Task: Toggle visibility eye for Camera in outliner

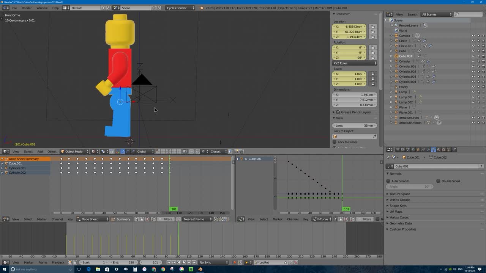Action: [x=473, y=36]
